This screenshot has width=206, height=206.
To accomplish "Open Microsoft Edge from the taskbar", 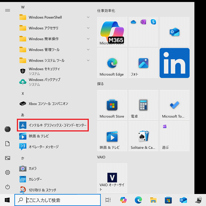I will click(x=138, y=200).
